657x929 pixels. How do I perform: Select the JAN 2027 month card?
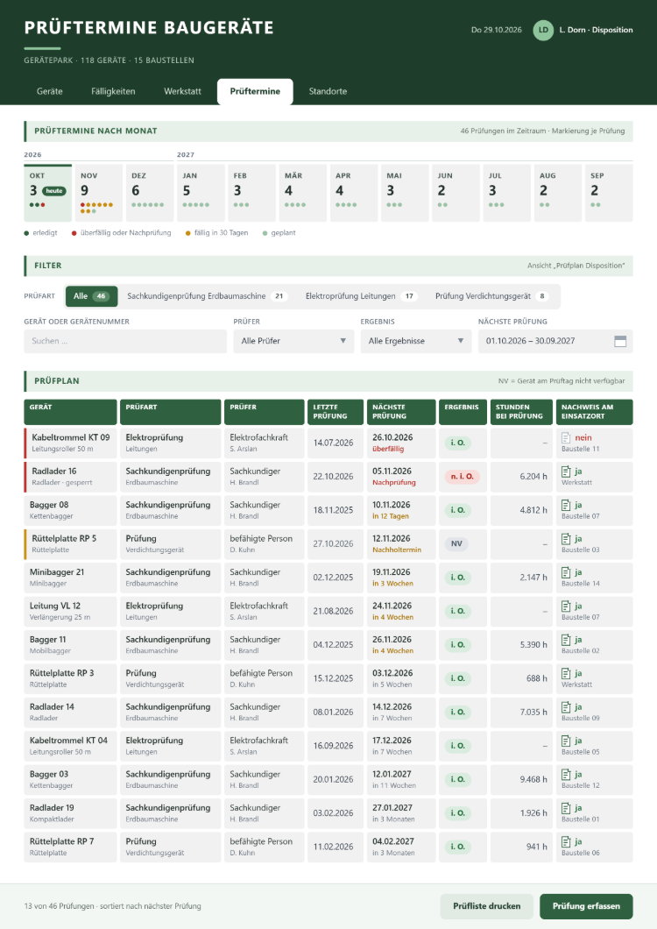(201, 193)
